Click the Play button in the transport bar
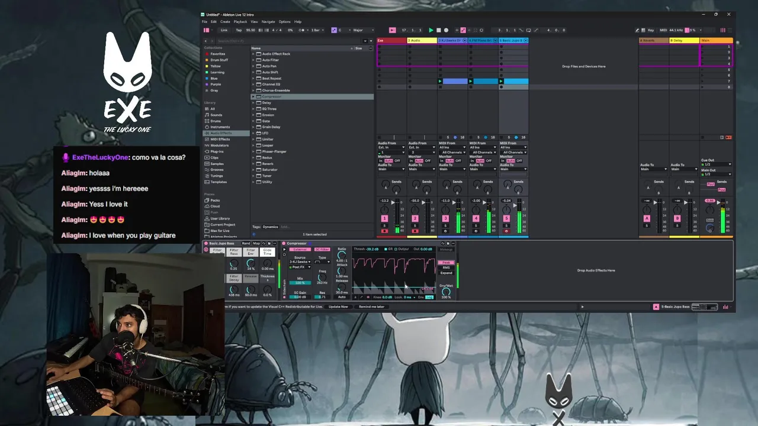 (x=431, y=30)
